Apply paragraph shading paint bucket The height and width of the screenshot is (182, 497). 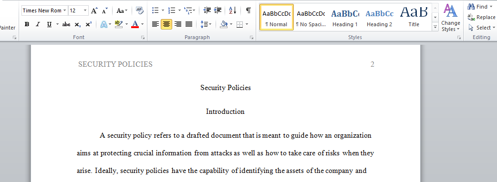224,24
